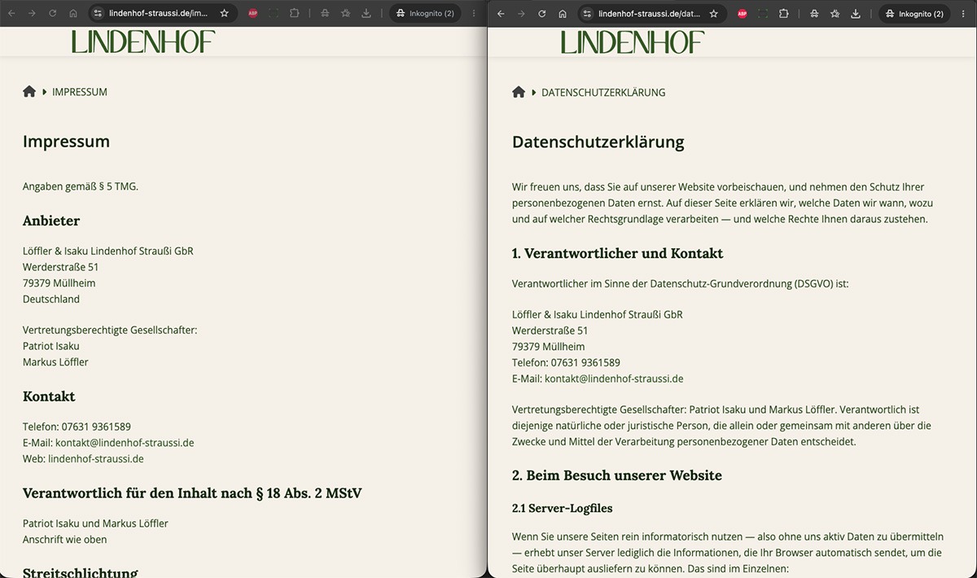Open browser home in the Impressum window

point(73,13)
